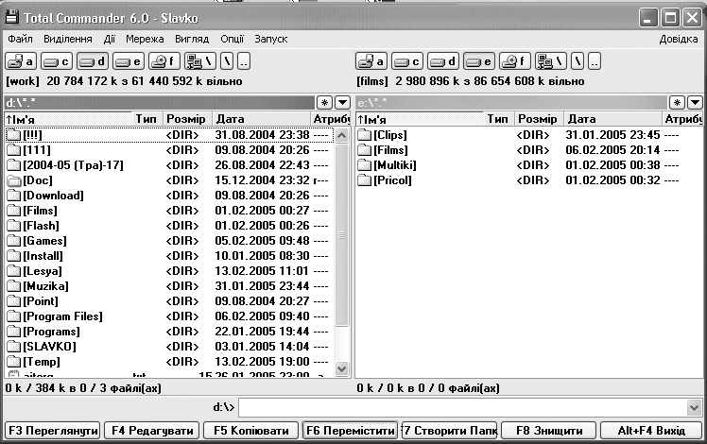Click the left panel path bar d:\*.*
The height and width of the screenshot is (444, 707).
pyautogui.click(x=160, y=103)
